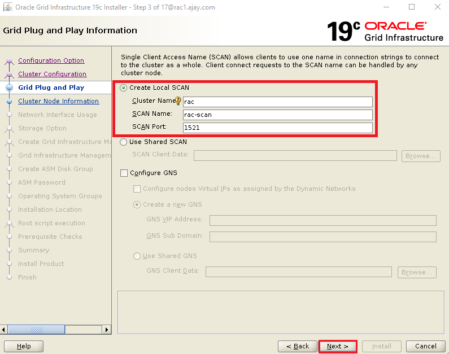Click the sidebar scrollbar right arrow
Image resolution: width=449 pixels, height=354 pixels.
pyautogui.click(x=107, y=330)
